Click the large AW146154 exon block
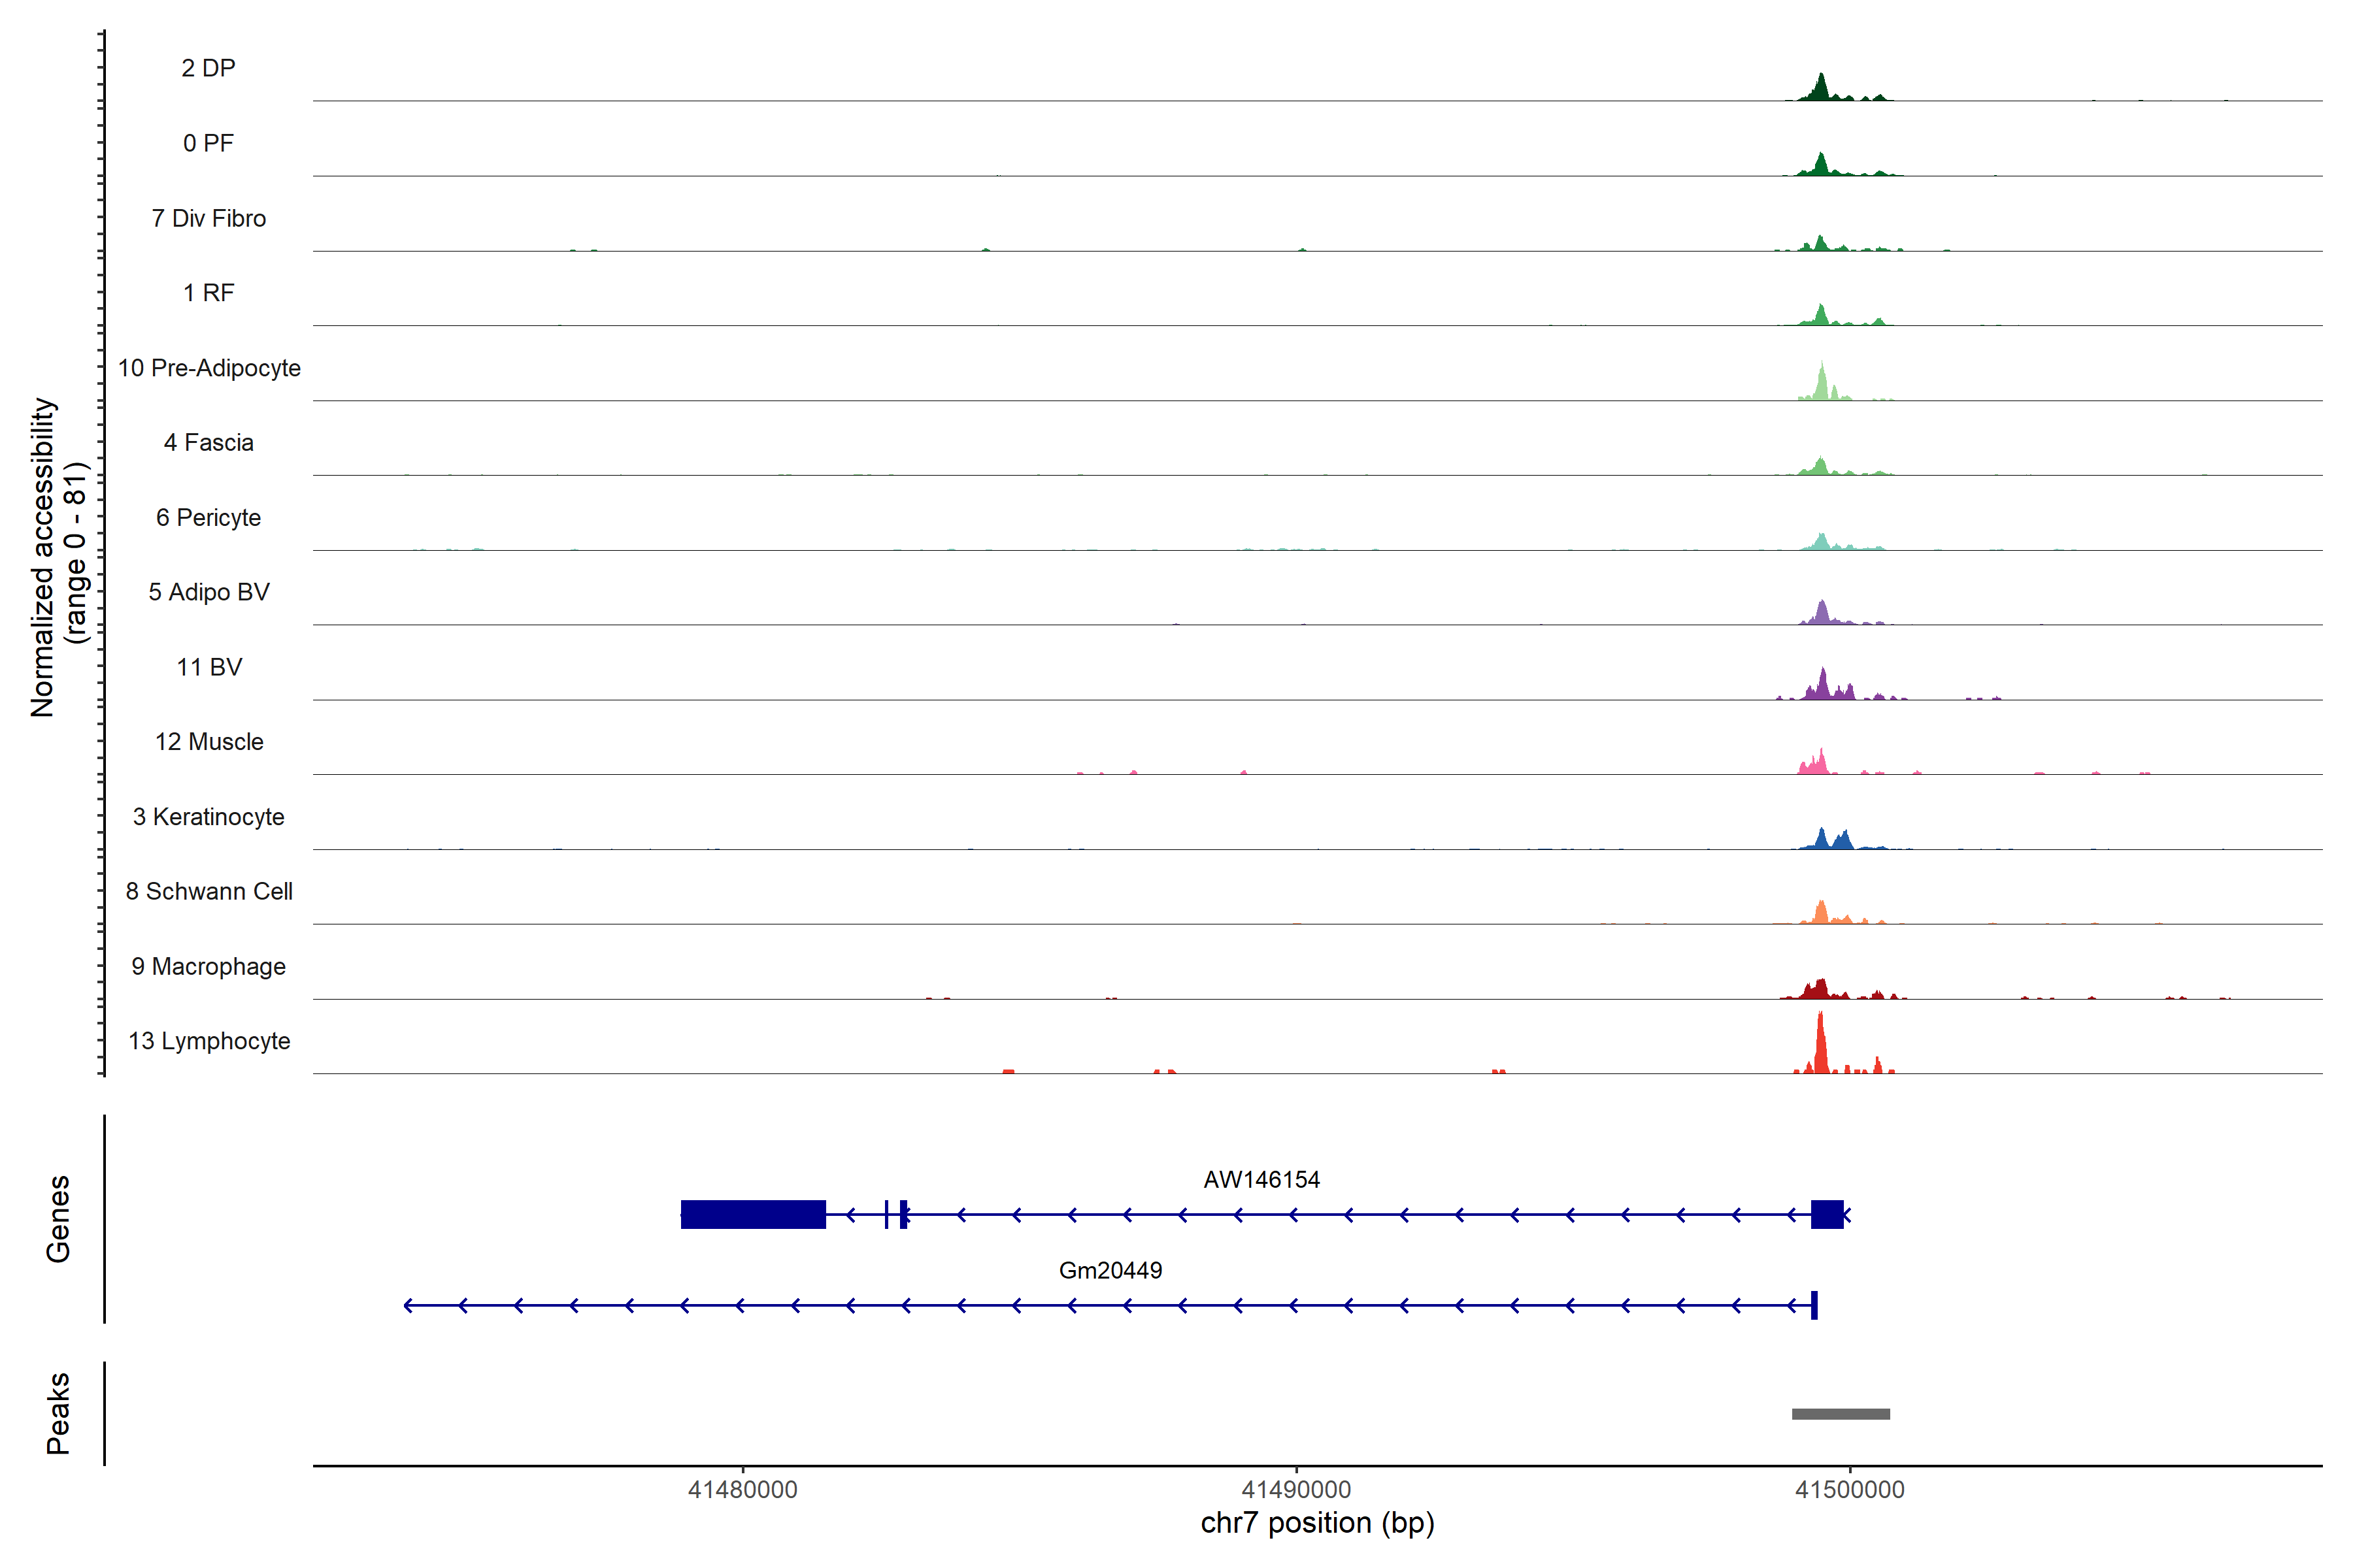 click(x=752, y=1214)
